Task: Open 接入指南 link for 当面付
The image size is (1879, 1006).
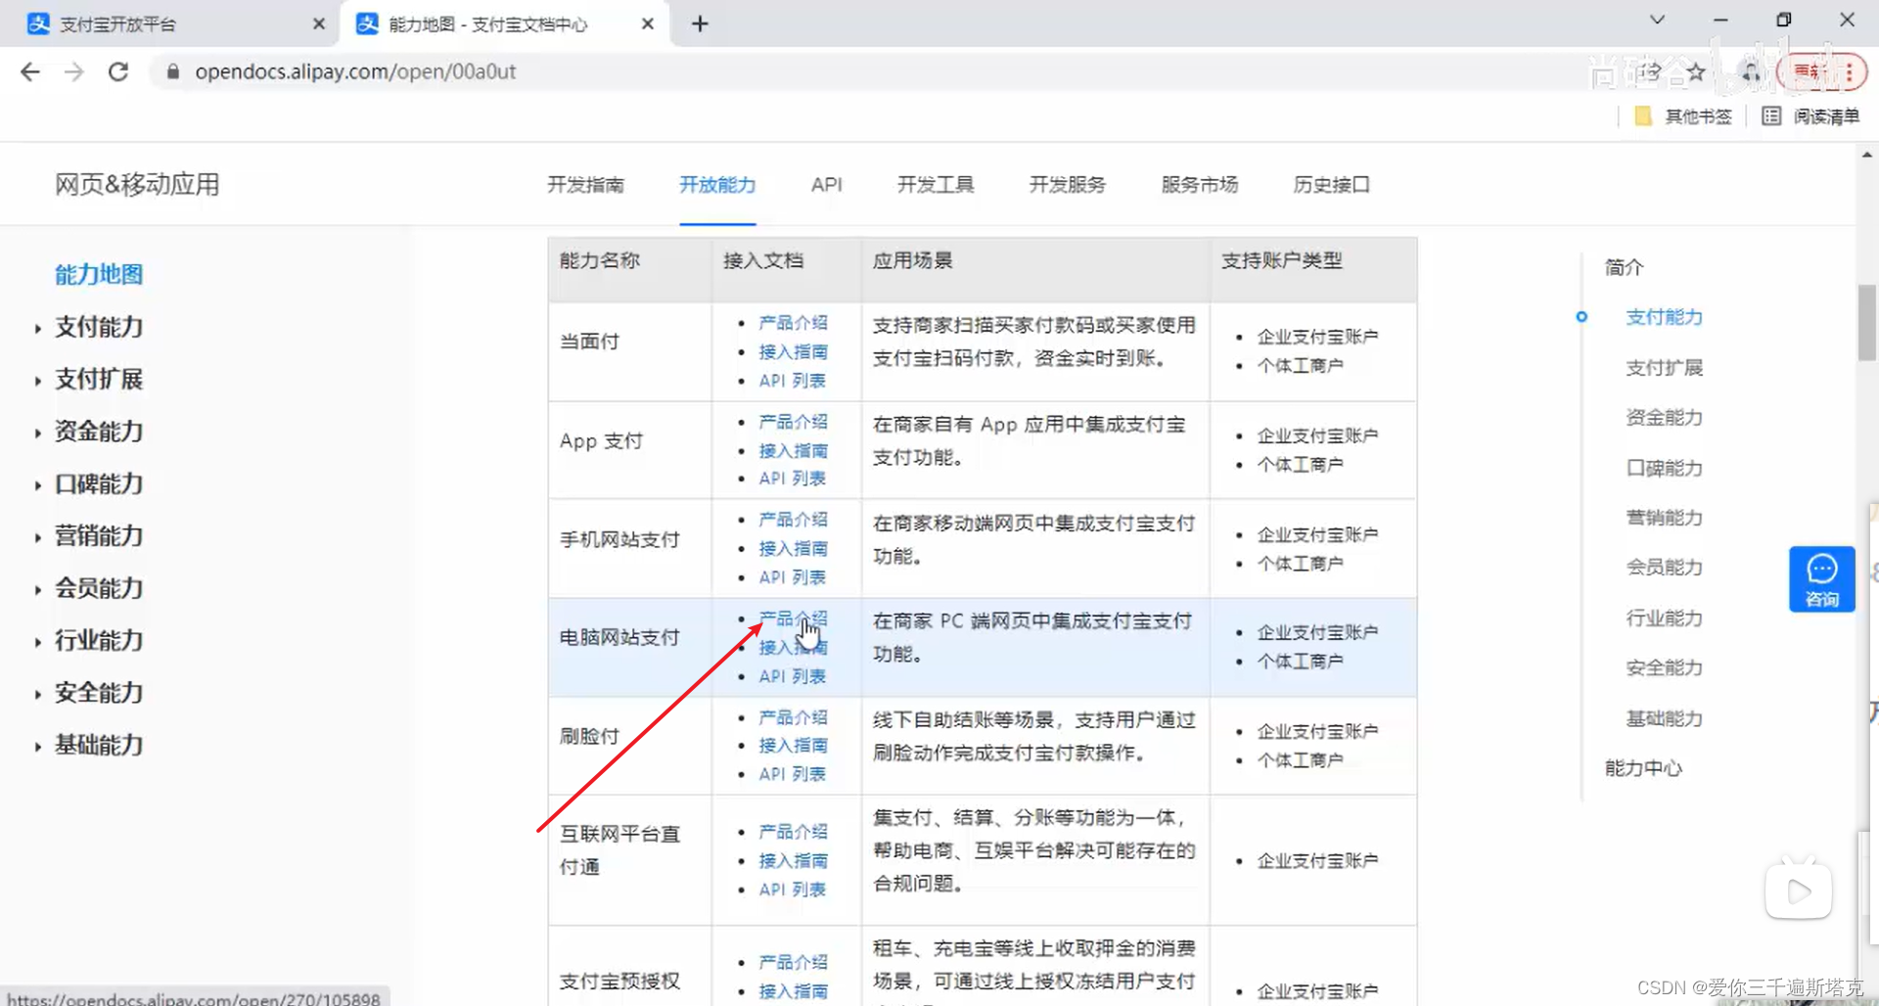Action: (x=793, y=351)
